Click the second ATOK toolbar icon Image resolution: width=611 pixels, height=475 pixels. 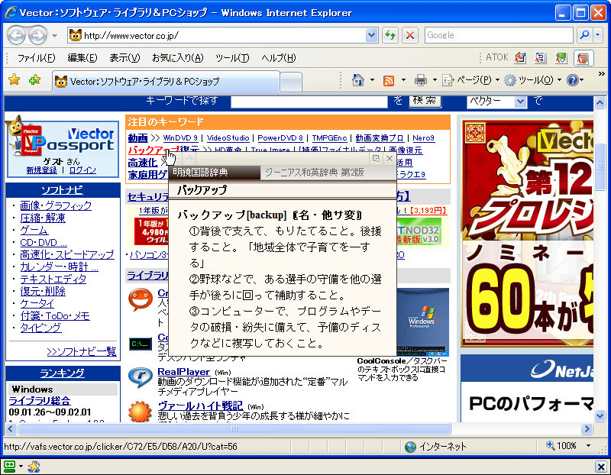[x=540, y=58]
